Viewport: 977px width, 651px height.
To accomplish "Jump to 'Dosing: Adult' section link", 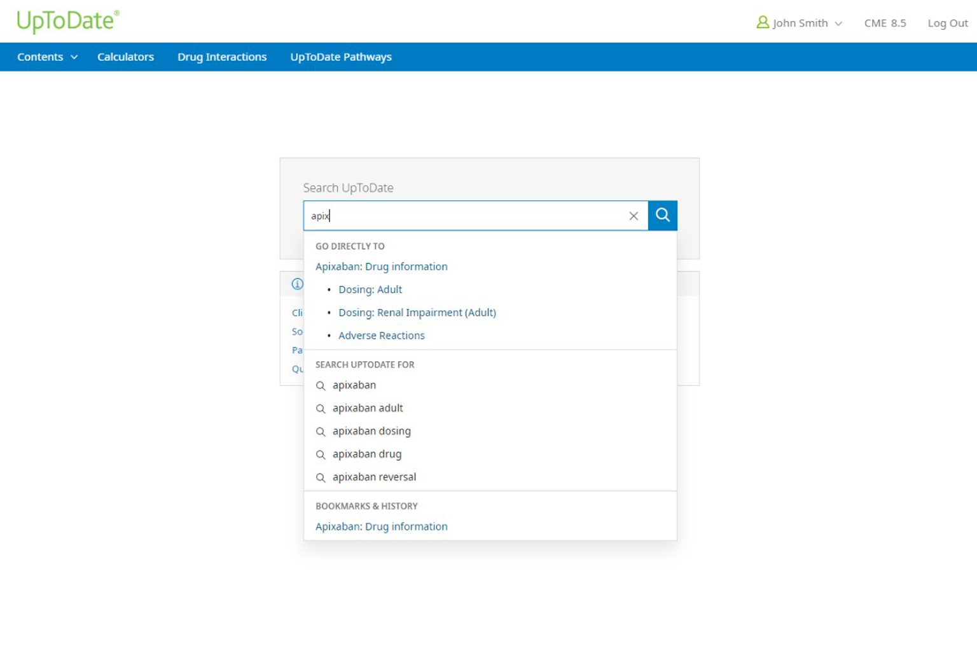I will 370,289.
